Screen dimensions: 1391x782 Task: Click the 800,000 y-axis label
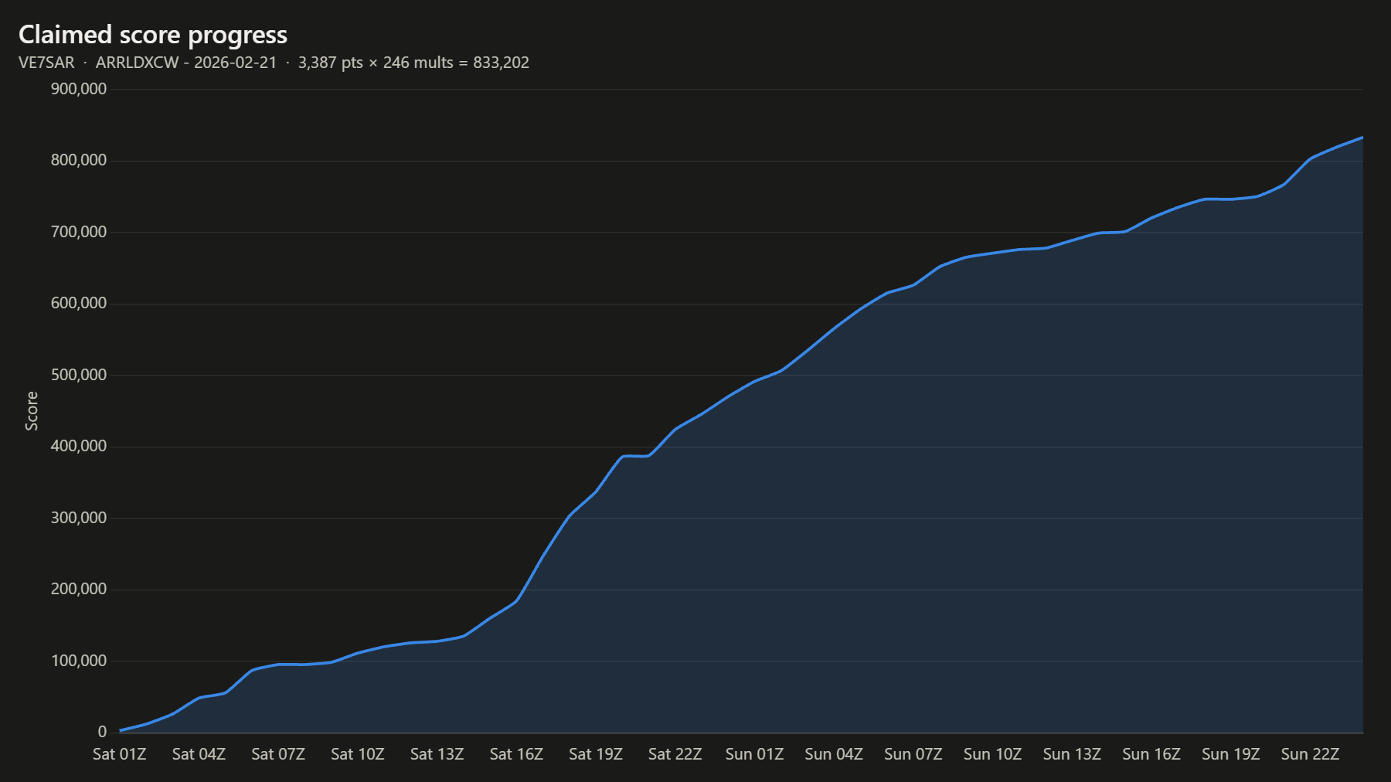pyautogui.click(x=79, y=161)
